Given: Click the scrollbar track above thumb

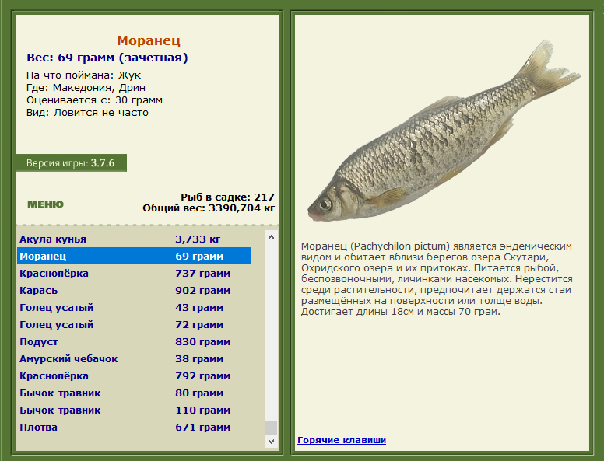Looking at the screenshot, I should click(271, 333).
